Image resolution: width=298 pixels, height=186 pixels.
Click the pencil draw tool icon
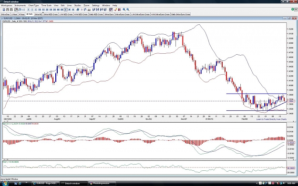[115, 10]
